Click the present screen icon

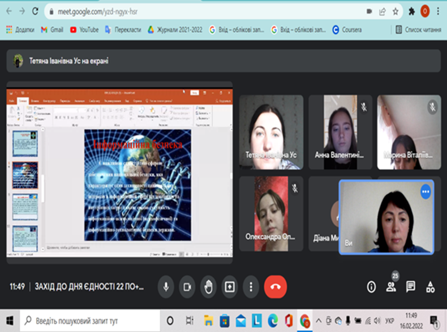click(x=229, y=286)
